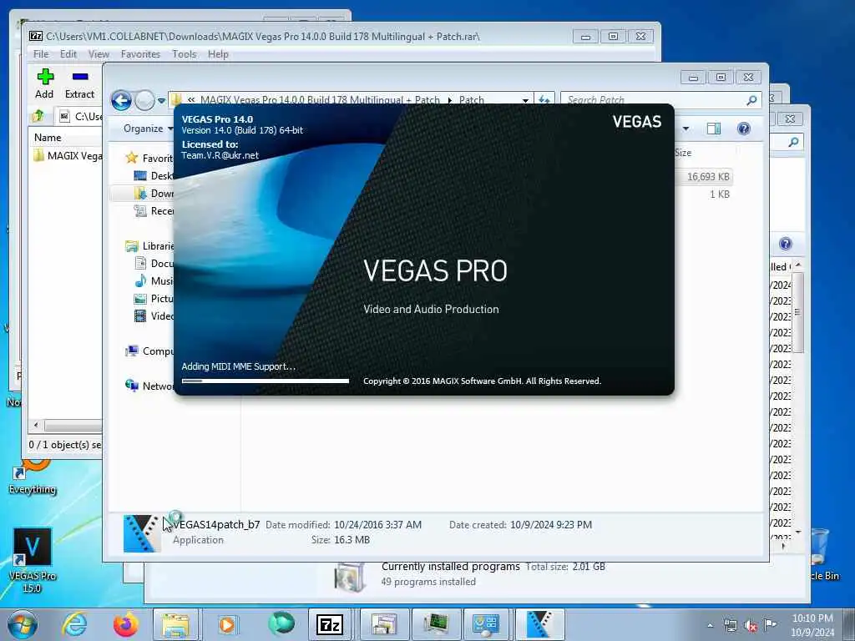This screenshot has width=855, height=641.
Task: Open Firefox from the taskbar
Action: tap(125, 624)
